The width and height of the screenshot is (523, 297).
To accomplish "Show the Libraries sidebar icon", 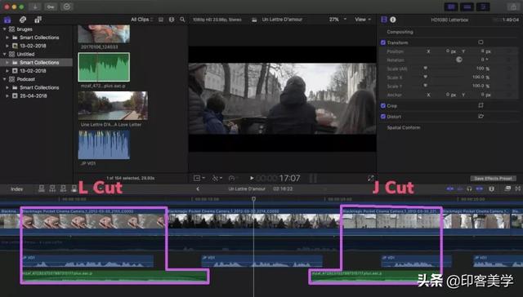I will 7,20.
